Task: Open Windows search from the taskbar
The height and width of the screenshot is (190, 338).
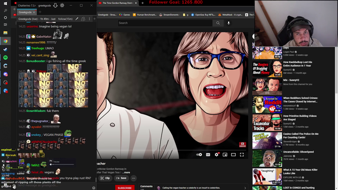Action: 5,11
